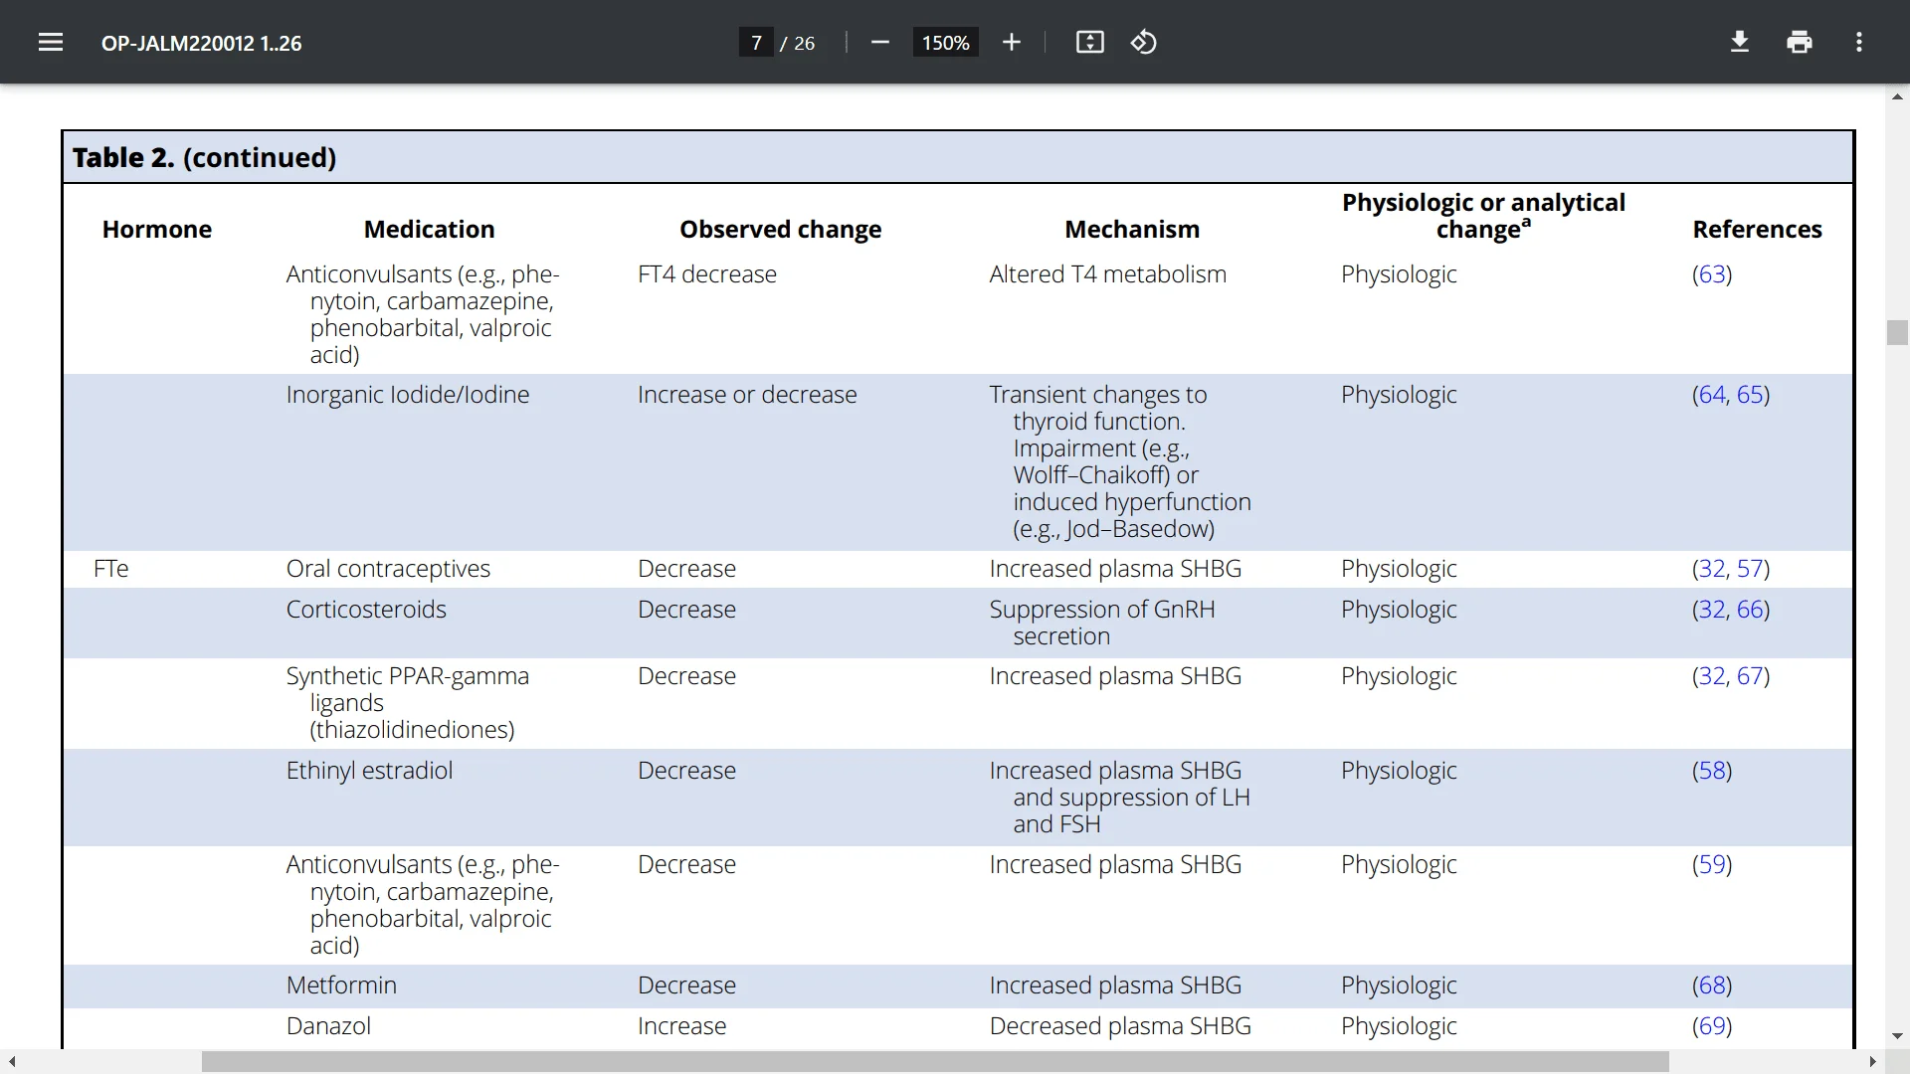Open the more actions menu

click(x=1859, y=42)
